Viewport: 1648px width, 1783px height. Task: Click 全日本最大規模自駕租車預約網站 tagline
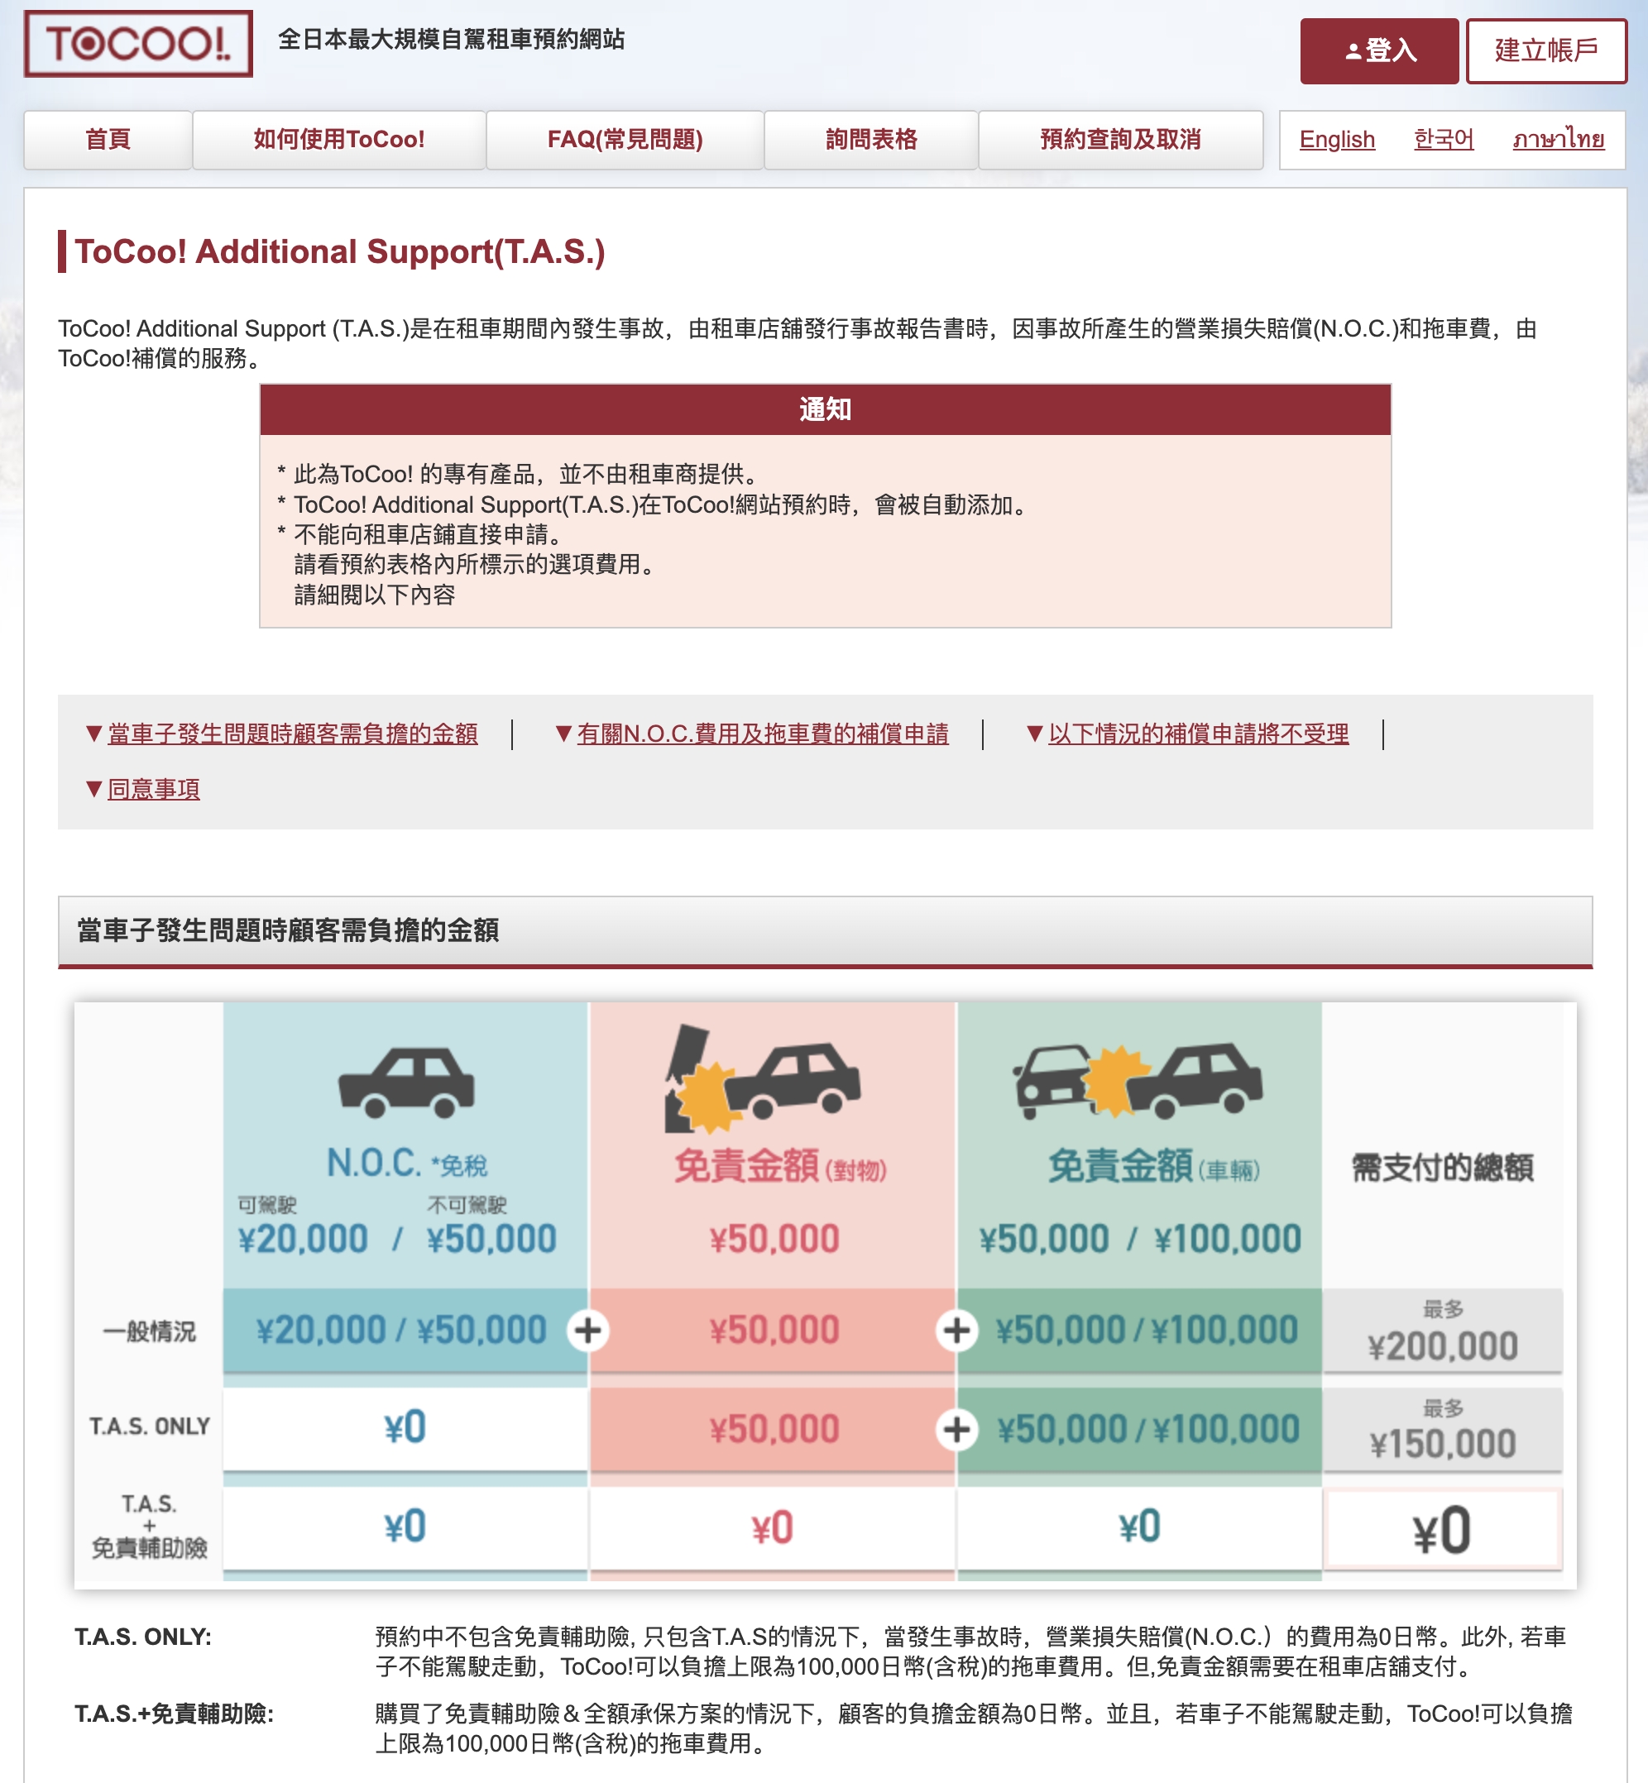click(451, 39)
